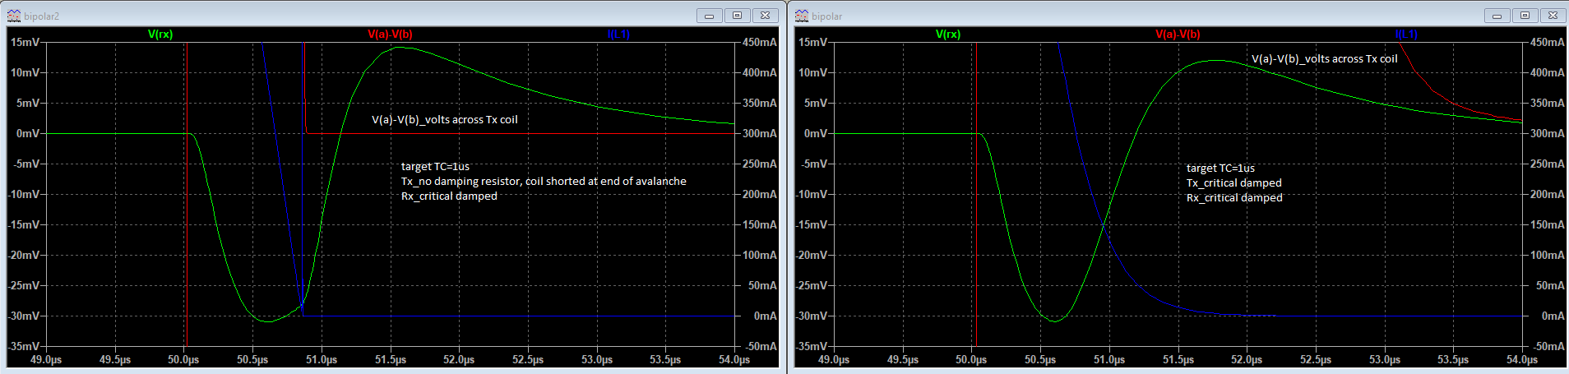
Task: Click the bipolar2 title bar text
Action: pyautogui.click(x=42, y=16)
